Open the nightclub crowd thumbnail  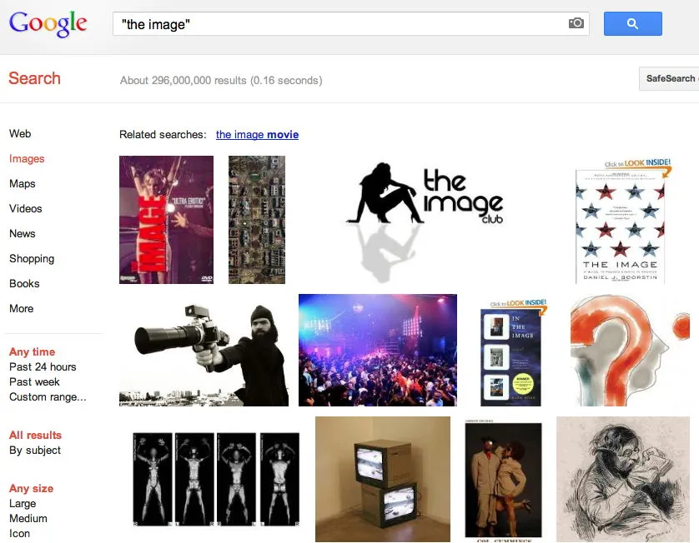[378, 351]
